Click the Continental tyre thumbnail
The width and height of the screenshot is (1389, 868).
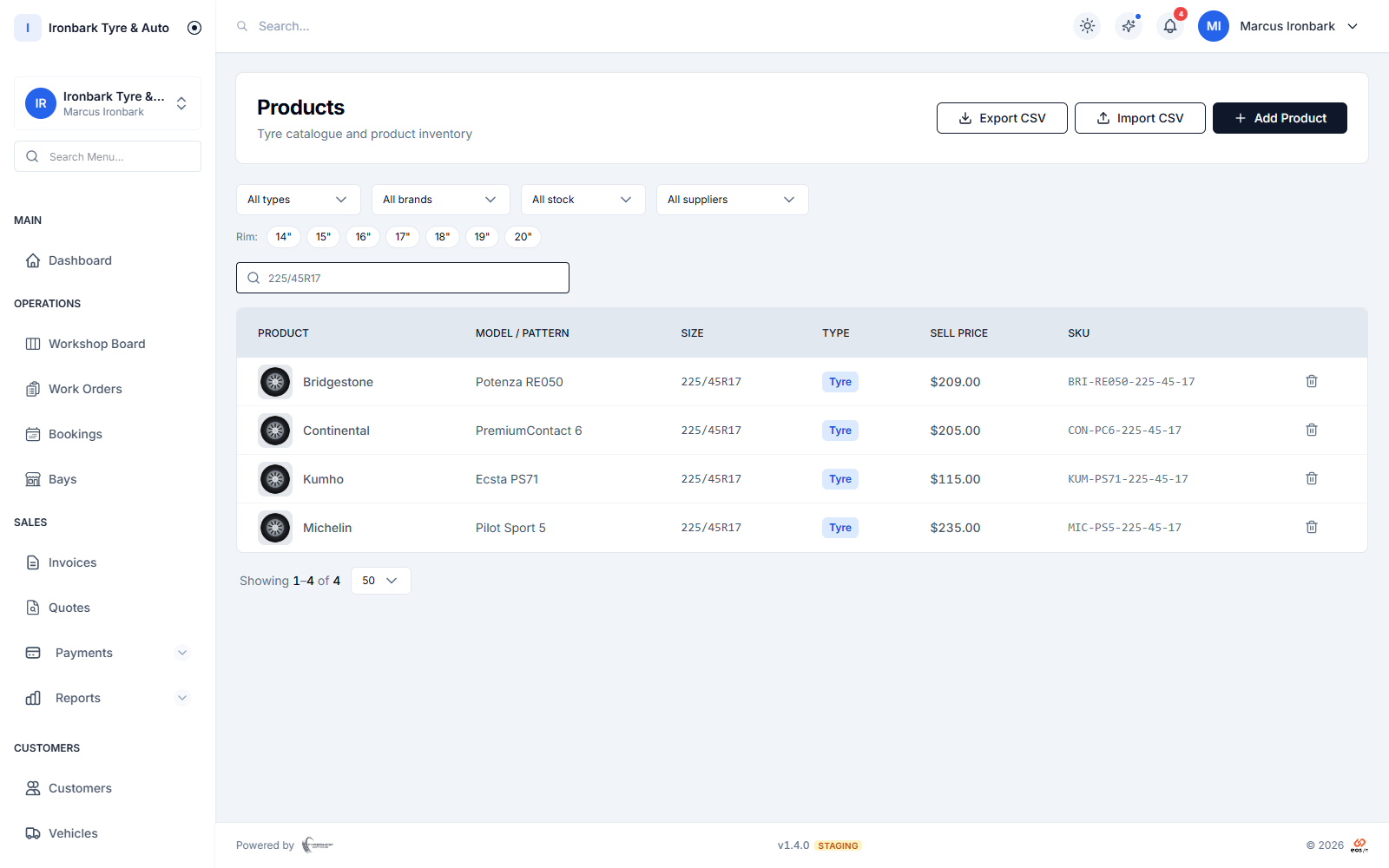point(275,431)
